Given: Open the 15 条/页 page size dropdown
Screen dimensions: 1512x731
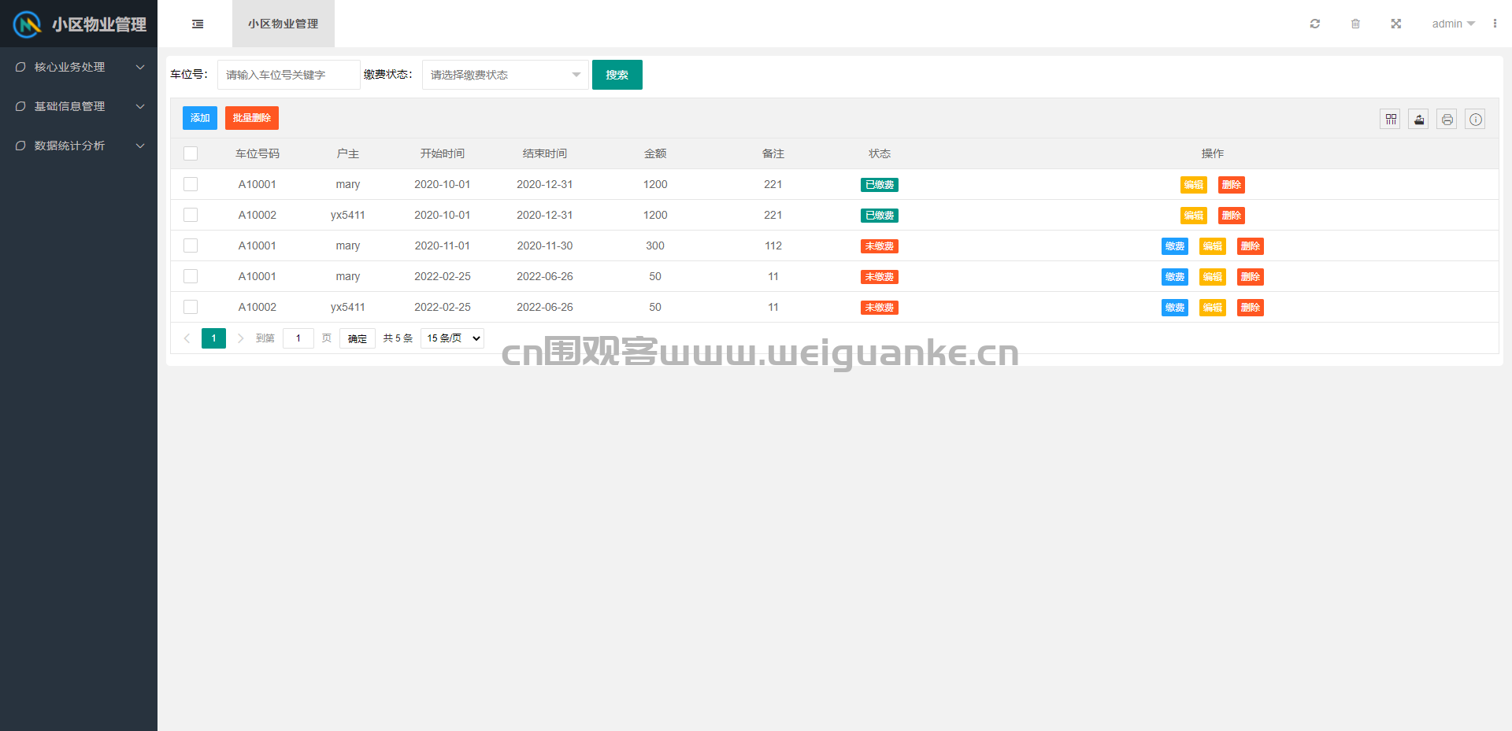Looking at the screenshot, I should click(453, 338).
